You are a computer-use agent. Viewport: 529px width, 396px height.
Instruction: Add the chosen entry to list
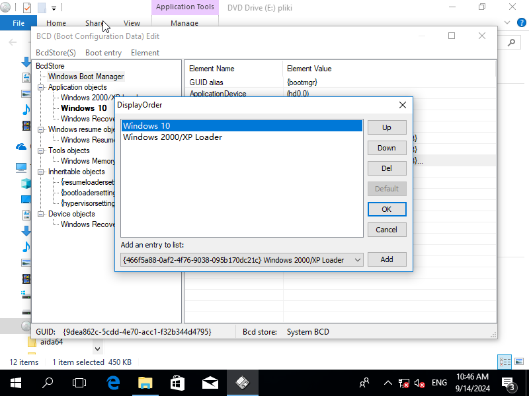[x=387, y=259]
